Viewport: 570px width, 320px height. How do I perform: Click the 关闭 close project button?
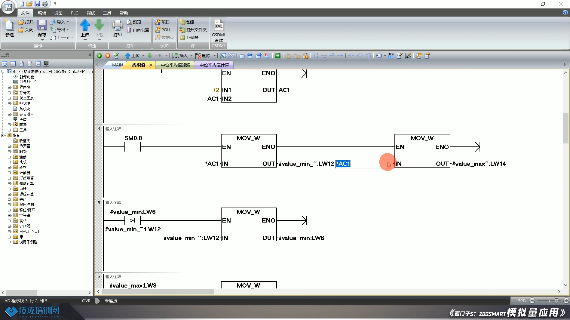[x=26, y=30]
